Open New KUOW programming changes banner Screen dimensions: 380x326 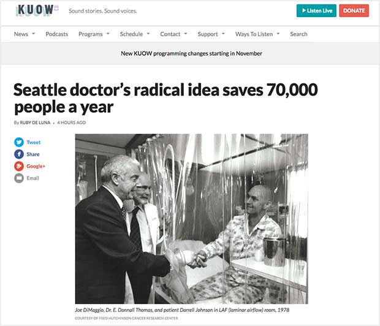pos(191,53)
